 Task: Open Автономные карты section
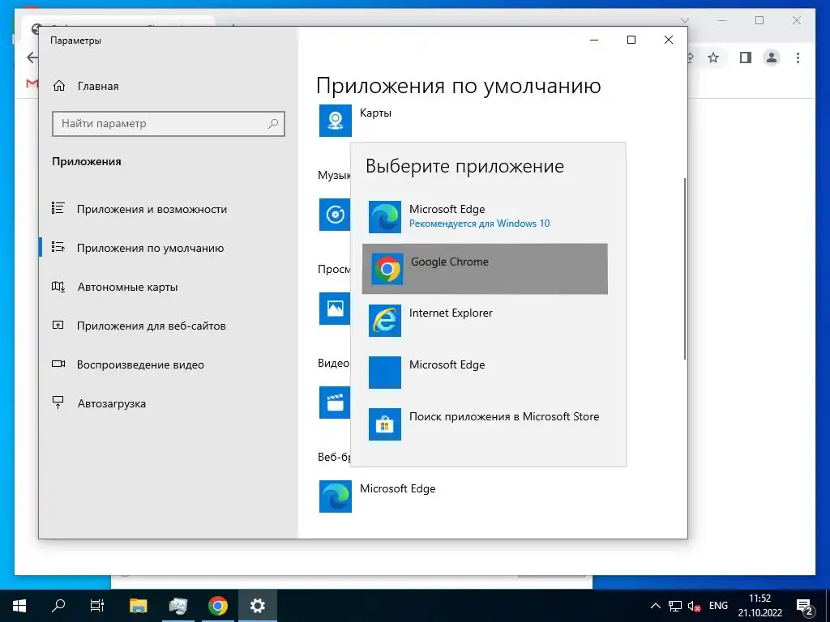tap(169, 287)
